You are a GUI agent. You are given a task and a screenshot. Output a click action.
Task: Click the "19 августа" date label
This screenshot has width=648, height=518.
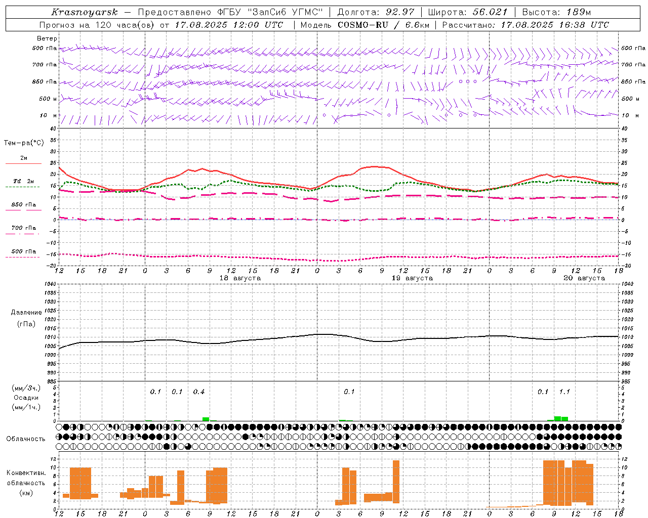click(x=412, y=278)
